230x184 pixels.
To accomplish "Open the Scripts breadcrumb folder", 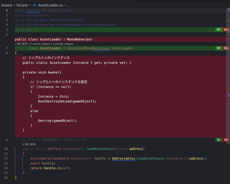I will (x=22, y=5).
